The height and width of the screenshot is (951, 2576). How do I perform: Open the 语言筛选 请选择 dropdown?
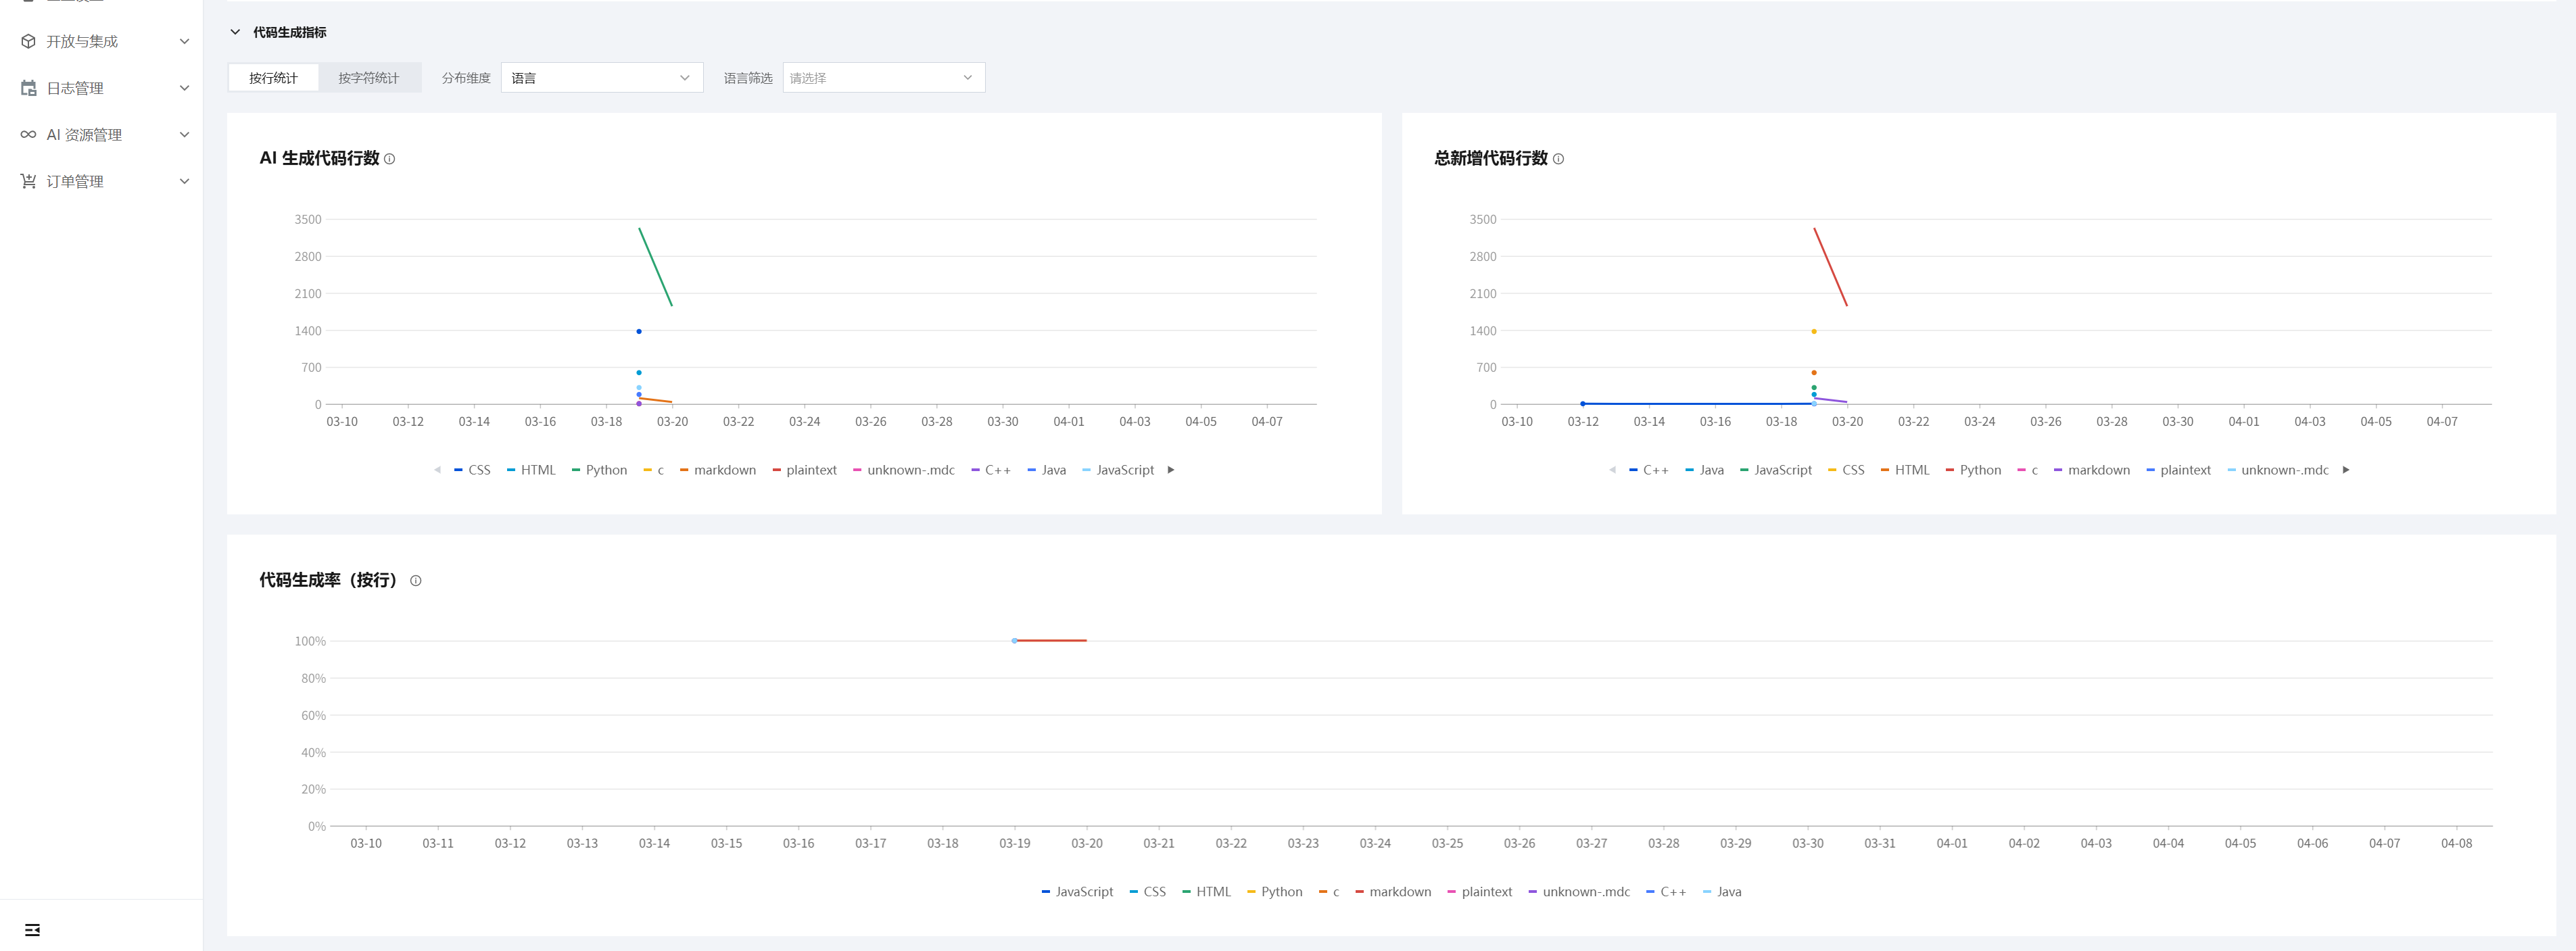(x=883, y=78)
